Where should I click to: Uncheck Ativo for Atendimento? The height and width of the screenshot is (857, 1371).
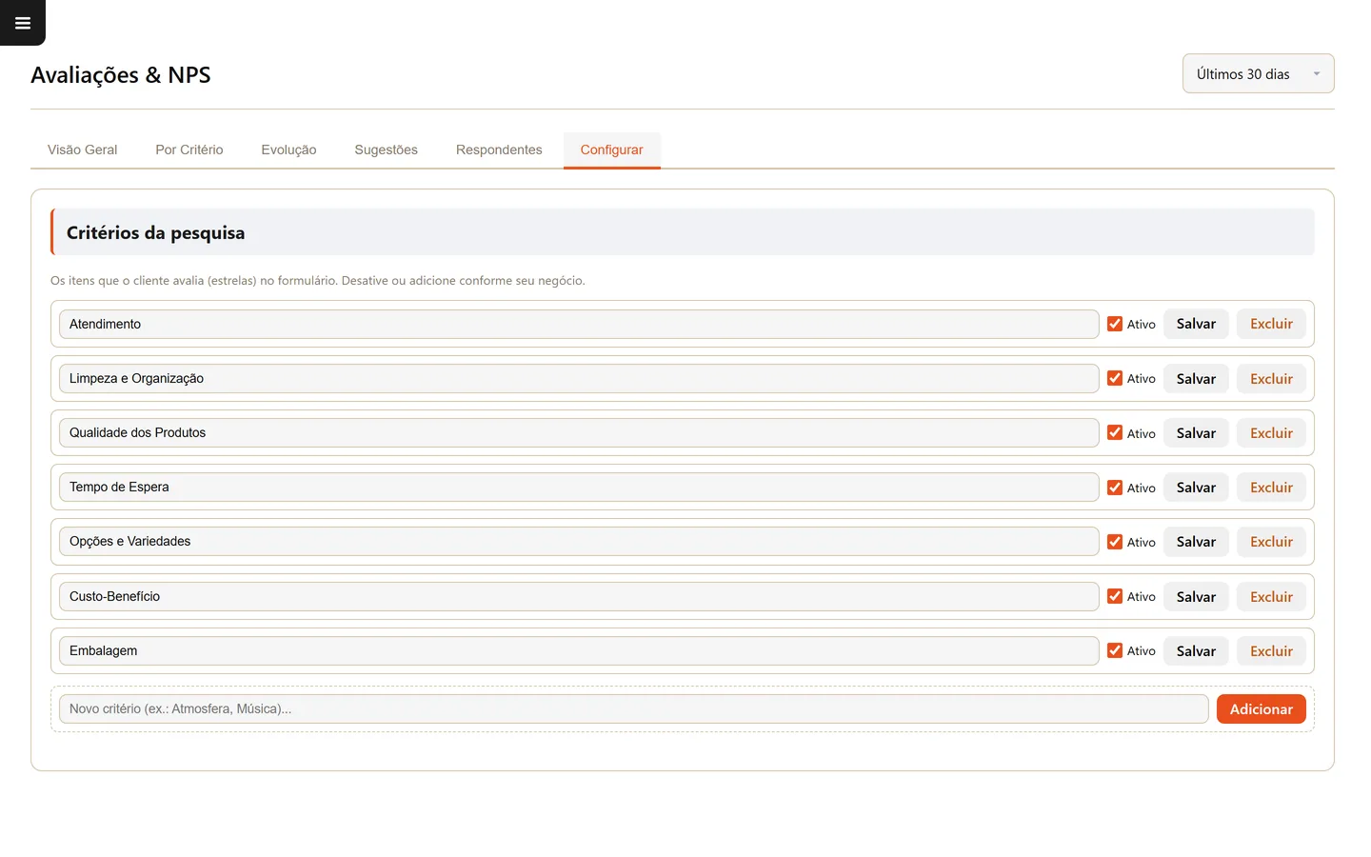(1115, 324)
